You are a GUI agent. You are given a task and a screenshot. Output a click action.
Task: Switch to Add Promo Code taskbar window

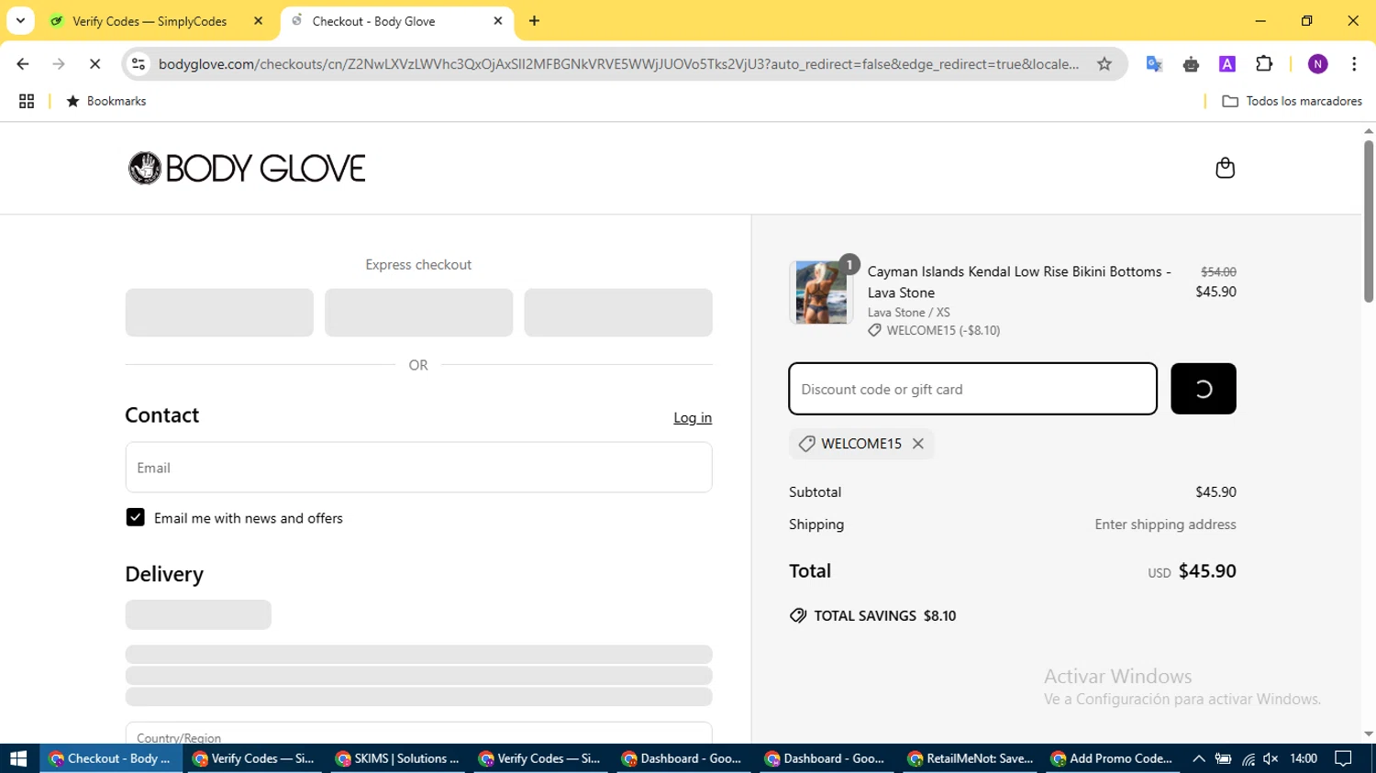pos(1114,758)
